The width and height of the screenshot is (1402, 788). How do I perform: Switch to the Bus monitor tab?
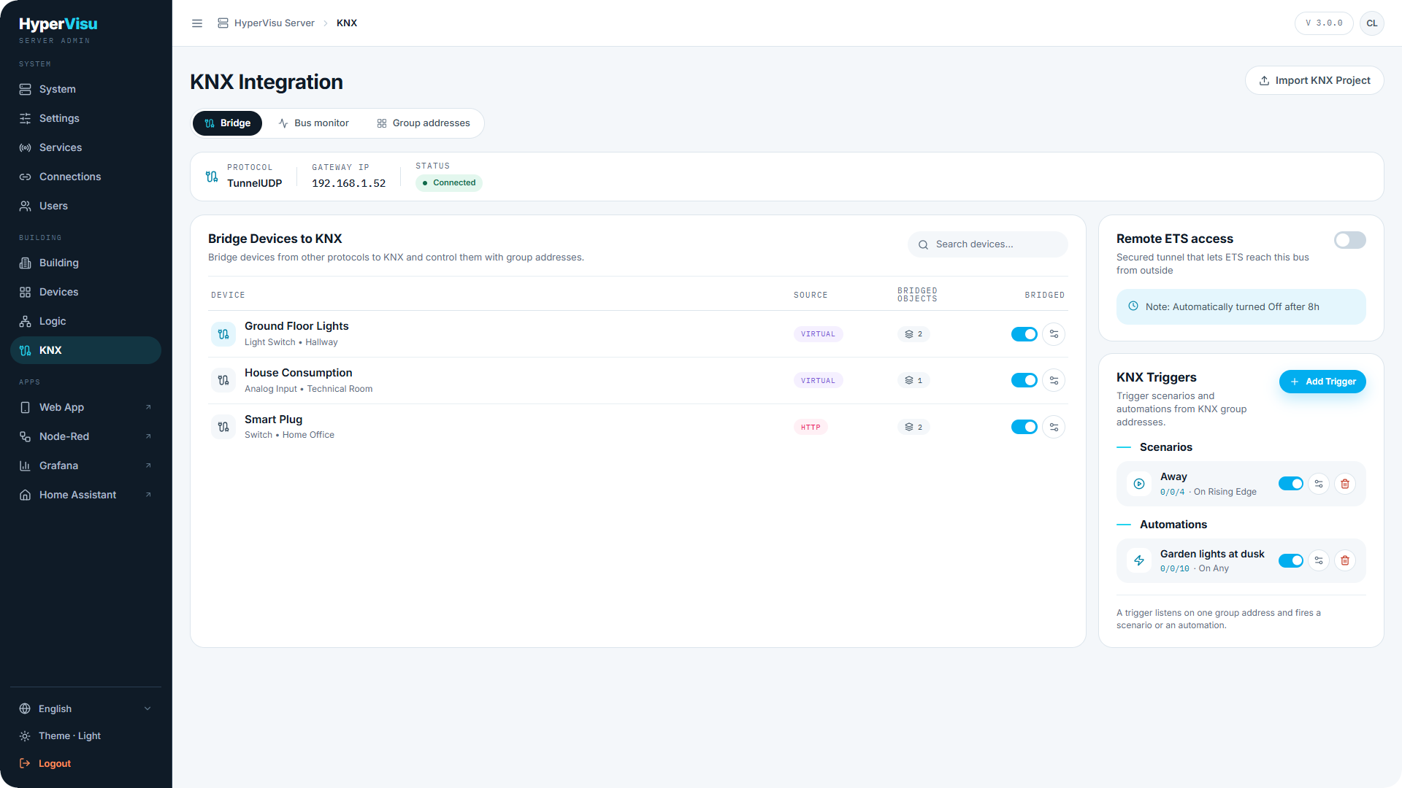[x=314, y=123]
